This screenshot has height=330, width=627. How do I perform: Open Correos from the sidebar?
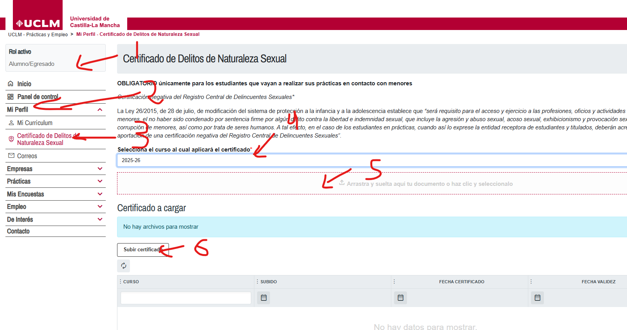27,156
